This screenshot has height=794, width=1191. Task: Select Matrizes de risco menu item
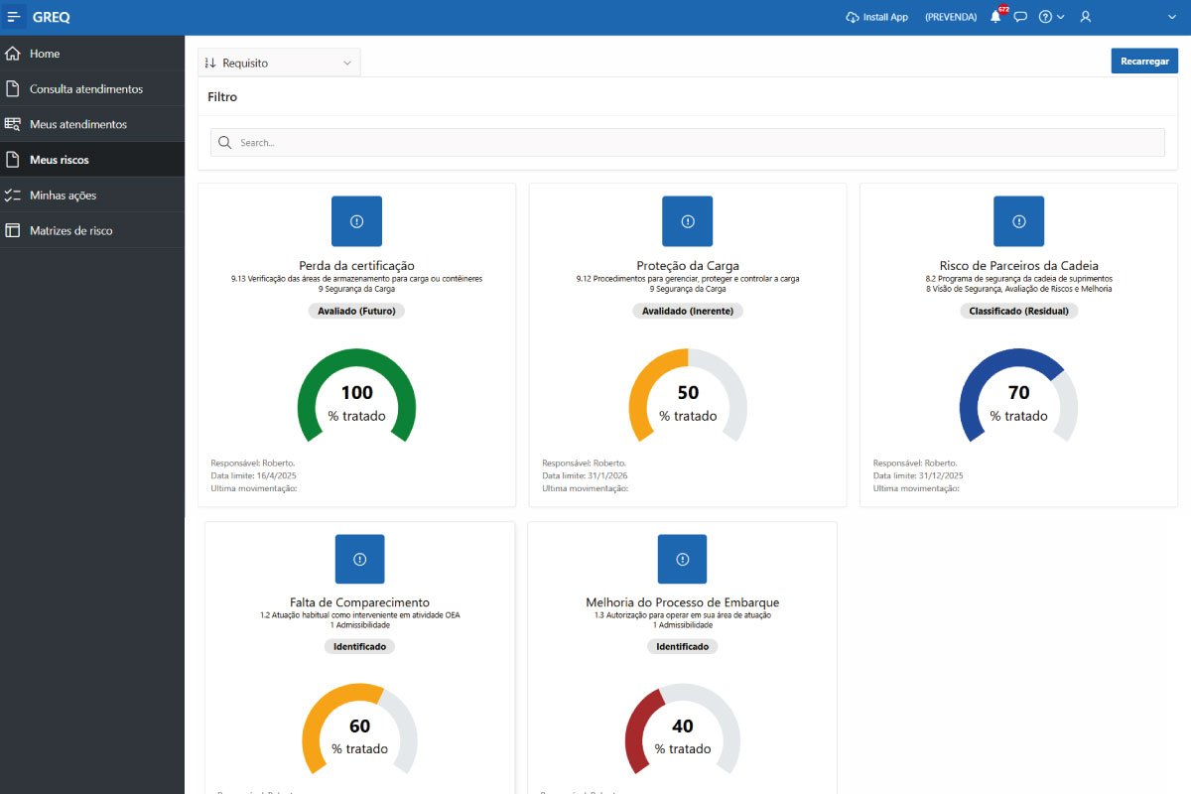[70, 230]
